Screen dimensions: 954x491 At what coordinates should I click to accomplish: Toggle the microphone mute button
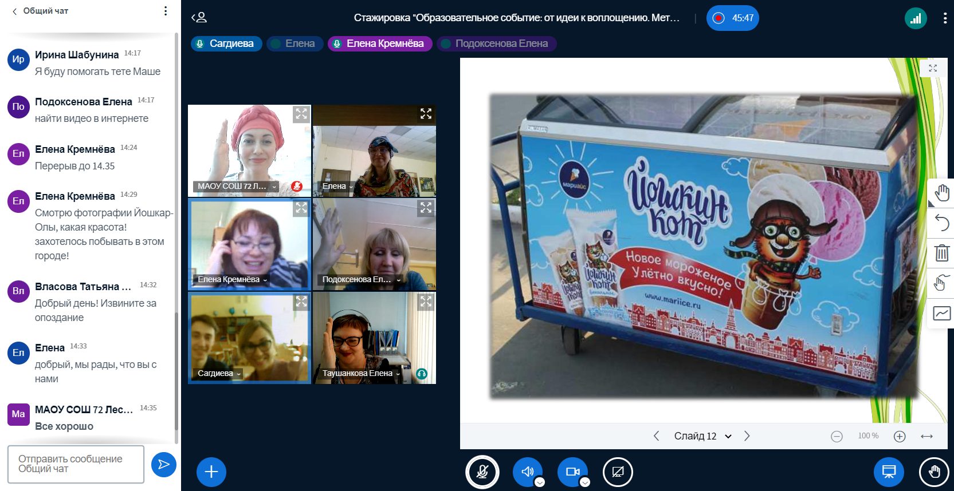point(482,472)
